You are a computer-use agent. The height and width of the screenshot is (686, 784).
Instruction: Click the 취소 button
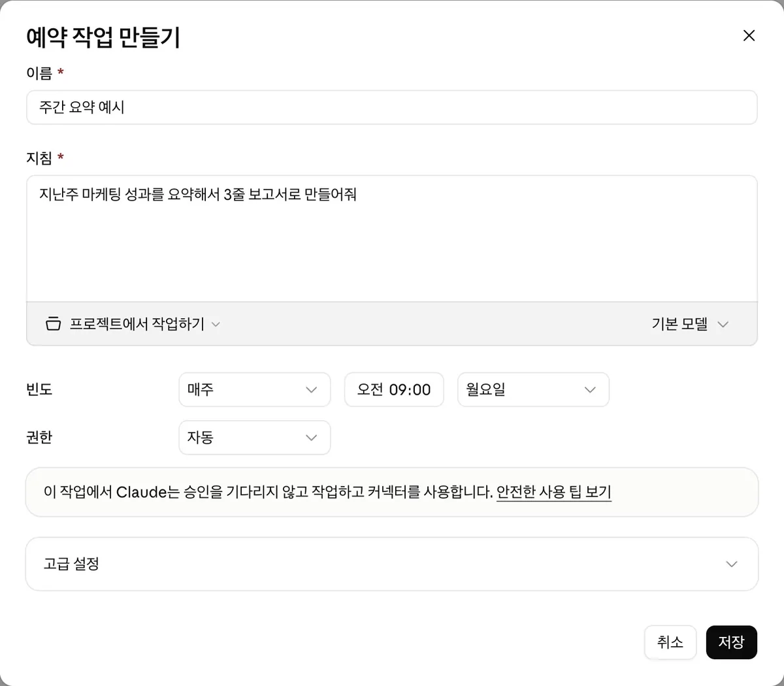(670, 642)
